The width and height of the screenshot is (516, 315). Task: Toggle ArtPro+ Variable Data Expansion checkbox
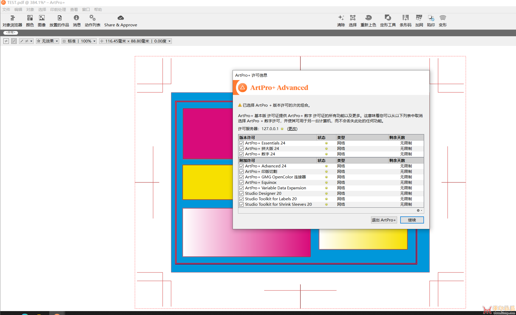[241, 188]
